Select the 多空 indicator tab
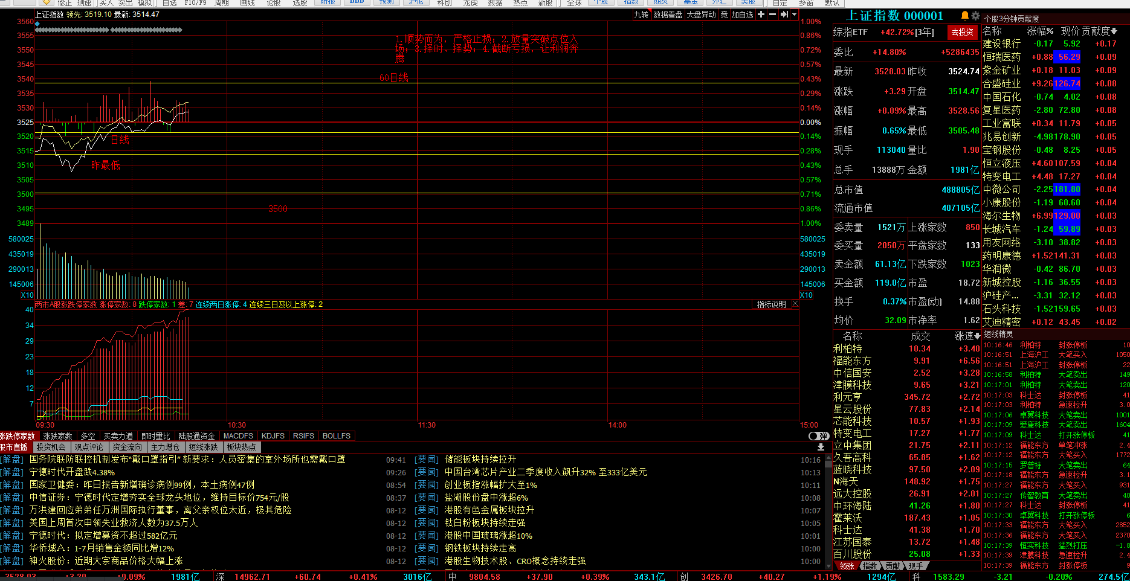1130x581 pixels. [88, 436]
